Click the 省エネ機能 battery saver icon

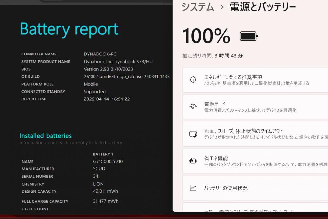click(193, 161)
